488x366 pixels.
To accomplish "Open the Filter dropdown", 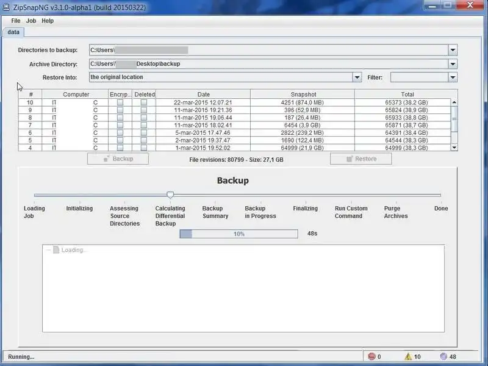I will click(453, 77).
